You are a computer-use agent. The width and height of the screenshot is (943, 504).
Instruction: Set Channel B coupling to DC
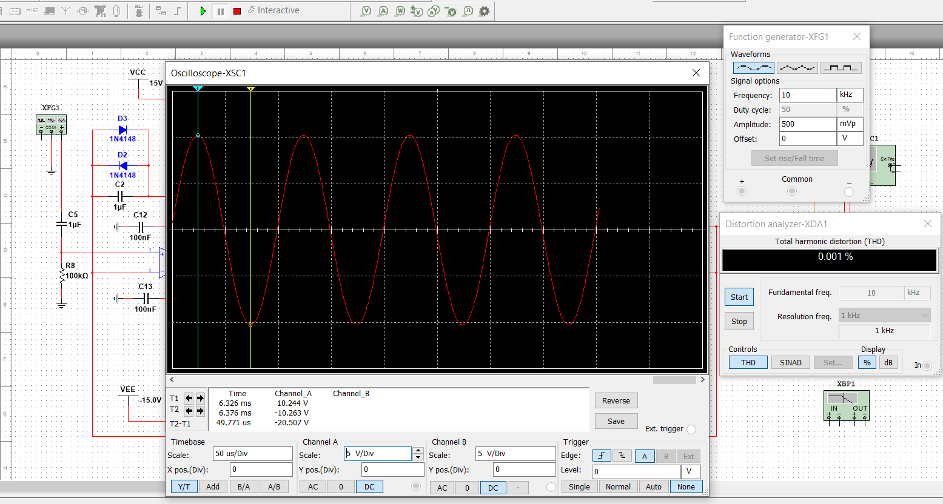(493, 488)
